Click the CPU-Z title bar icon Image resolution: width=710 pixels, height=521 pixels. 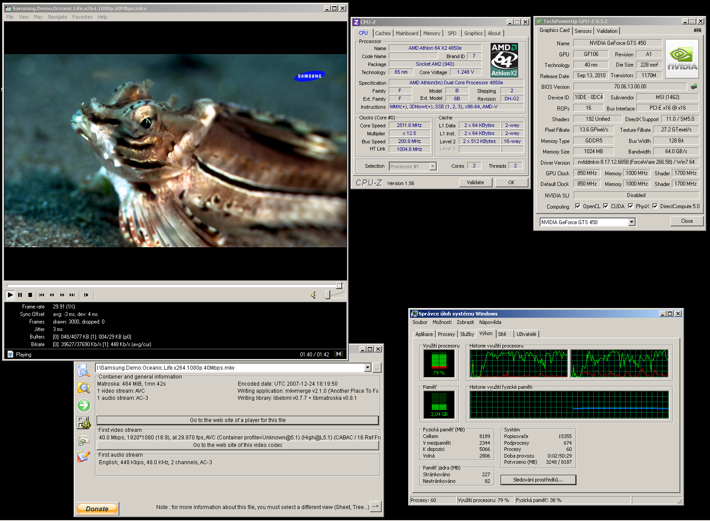coord(356,22)
